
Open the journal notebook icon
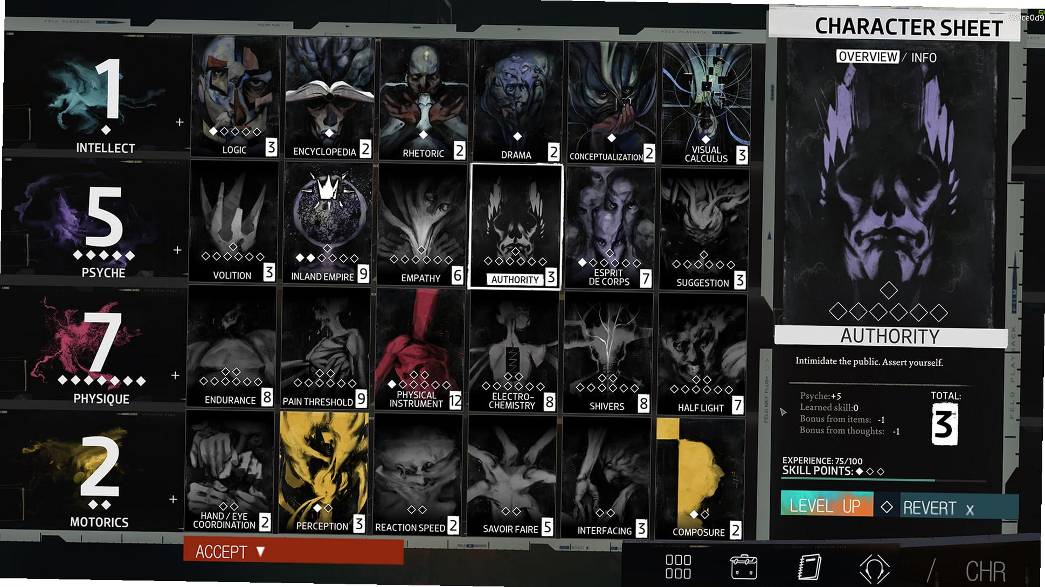[x=809, y=567]
